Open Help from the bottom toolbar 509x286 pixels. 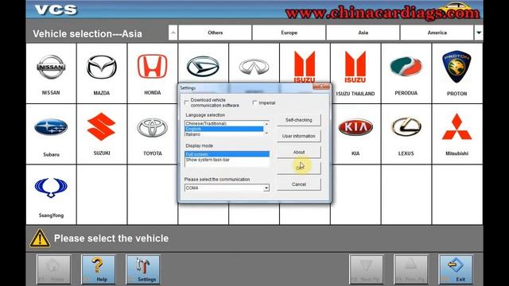(x=99, y=269)
